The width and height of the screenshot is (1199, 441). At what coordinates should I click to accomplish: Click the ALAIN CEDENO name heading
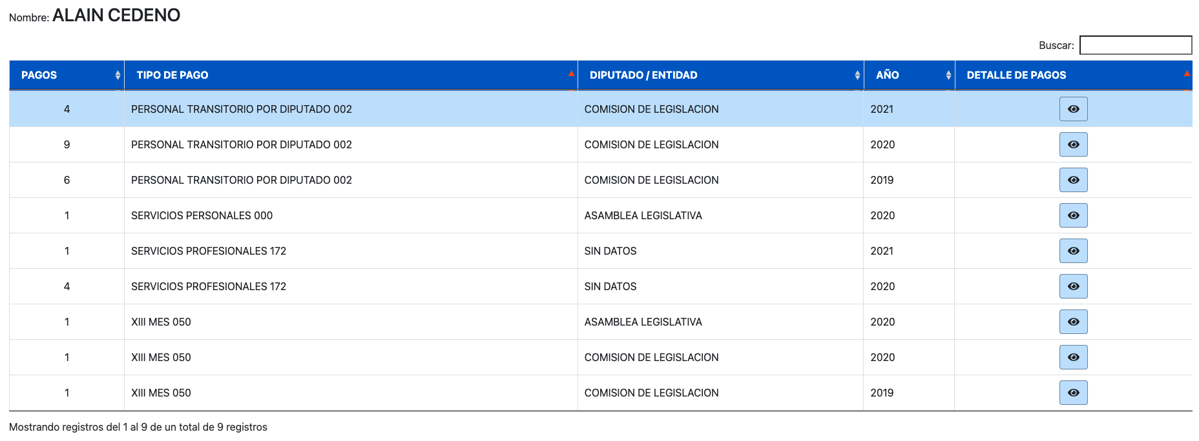tap(116, 15)
